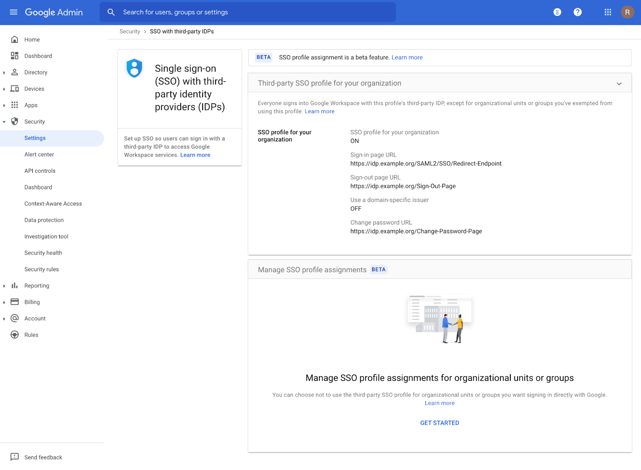Screen dimensions: 641x470
Task: Click the Apps grid icon in sidebar
Action: (x=14, y=105)
